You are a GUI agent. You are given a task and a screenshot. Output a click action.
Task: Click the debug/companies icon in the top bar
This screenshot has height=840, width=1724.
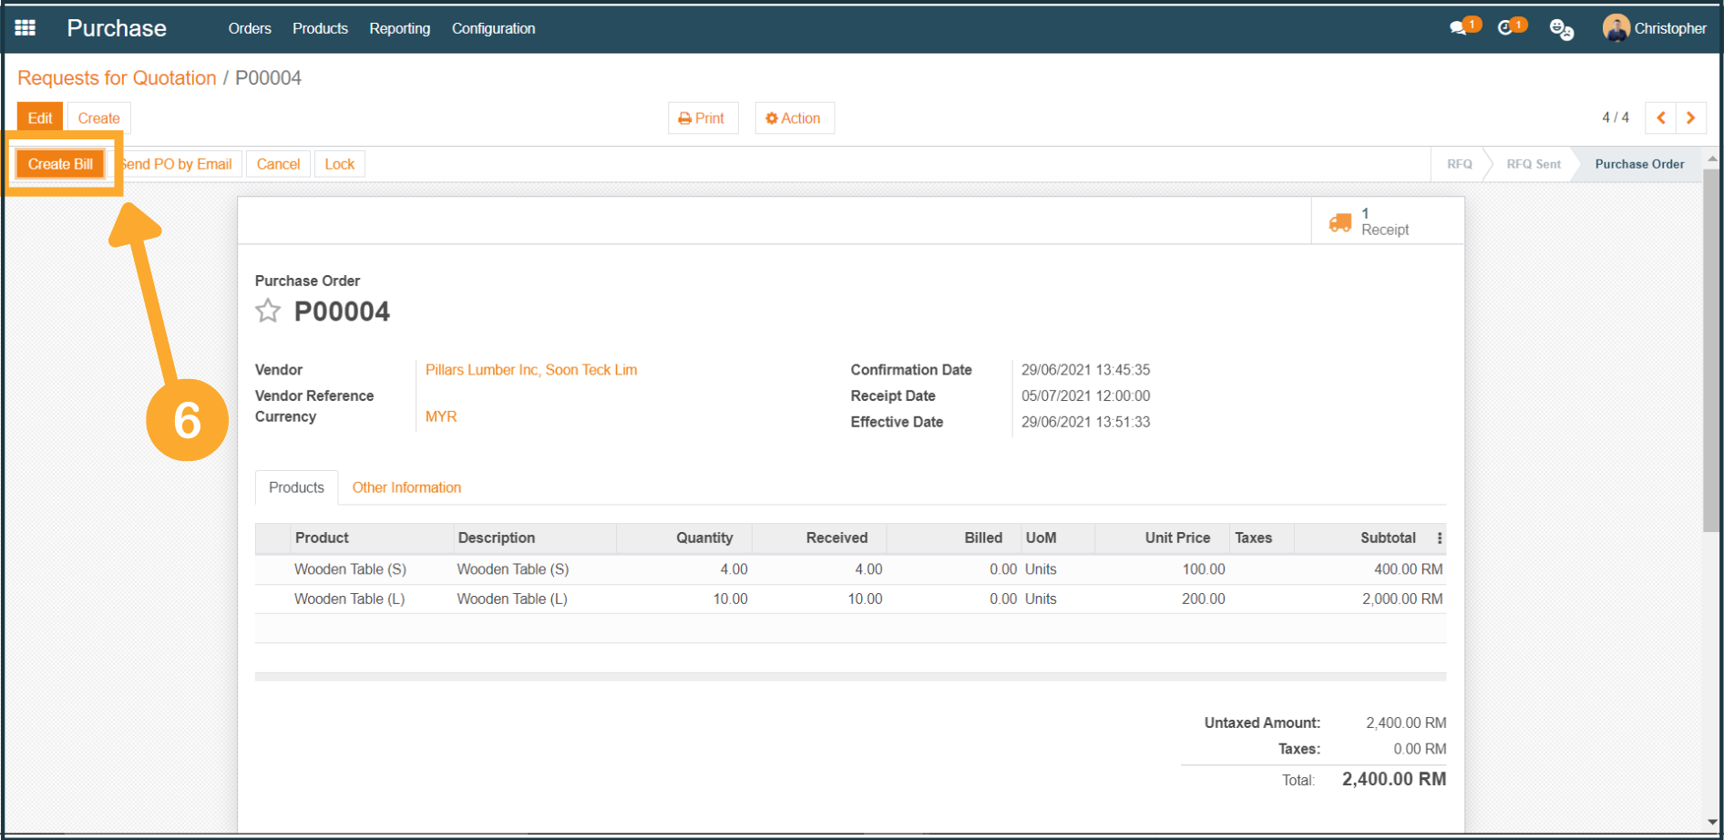1561,29
